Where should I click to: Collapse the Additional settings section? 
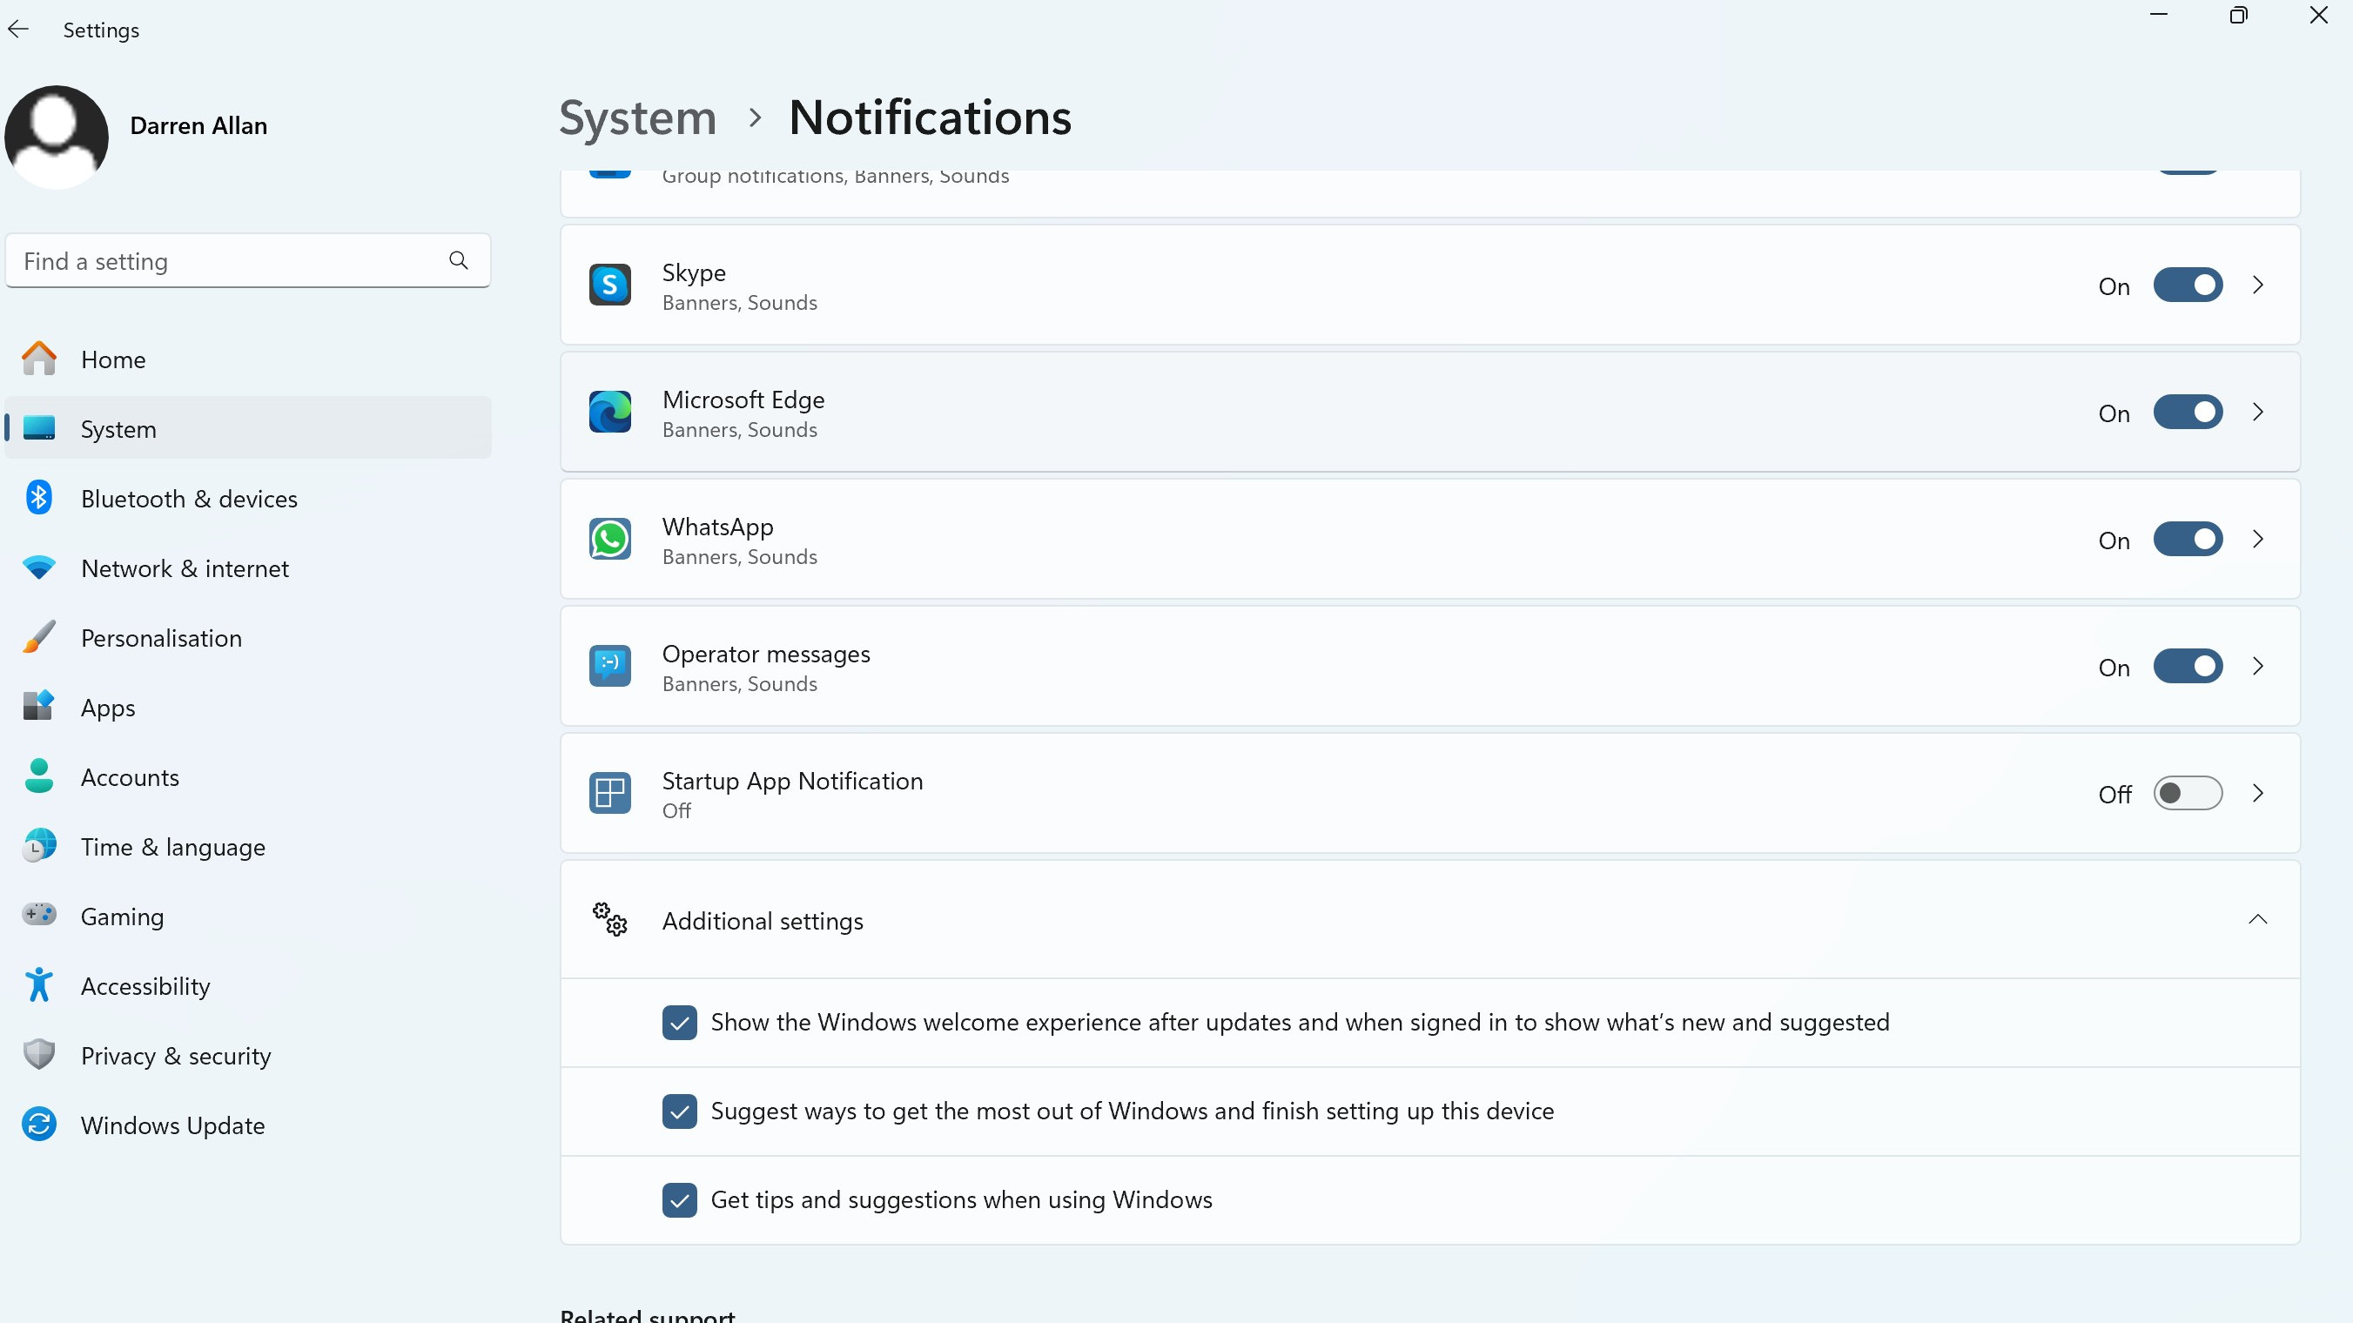2257,920
